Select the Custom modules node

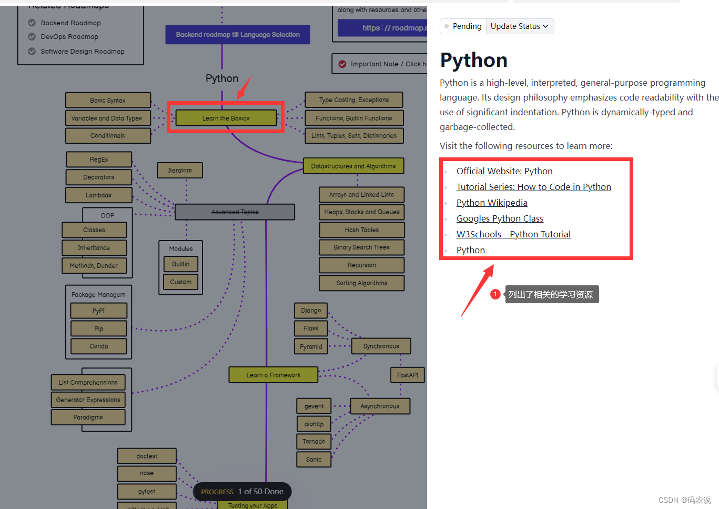pos(181,282)
